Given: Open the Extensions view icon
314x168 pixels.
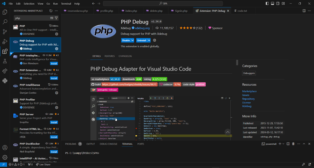Looking at the screenshot, I should tap(5, 51).
